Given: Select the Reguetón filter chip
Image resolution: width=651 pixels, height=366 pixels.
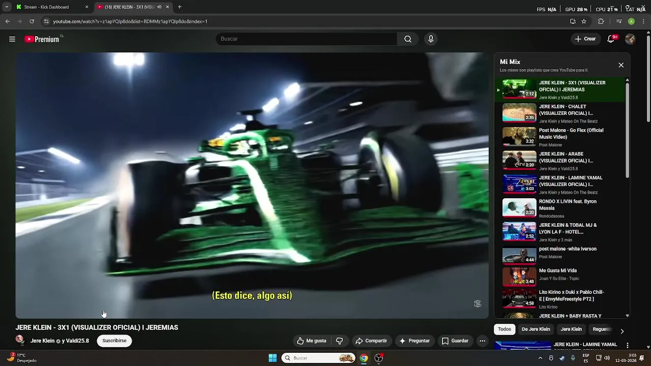Looking at the screenshot, I should pyautogui.click(x=602, y=329).
